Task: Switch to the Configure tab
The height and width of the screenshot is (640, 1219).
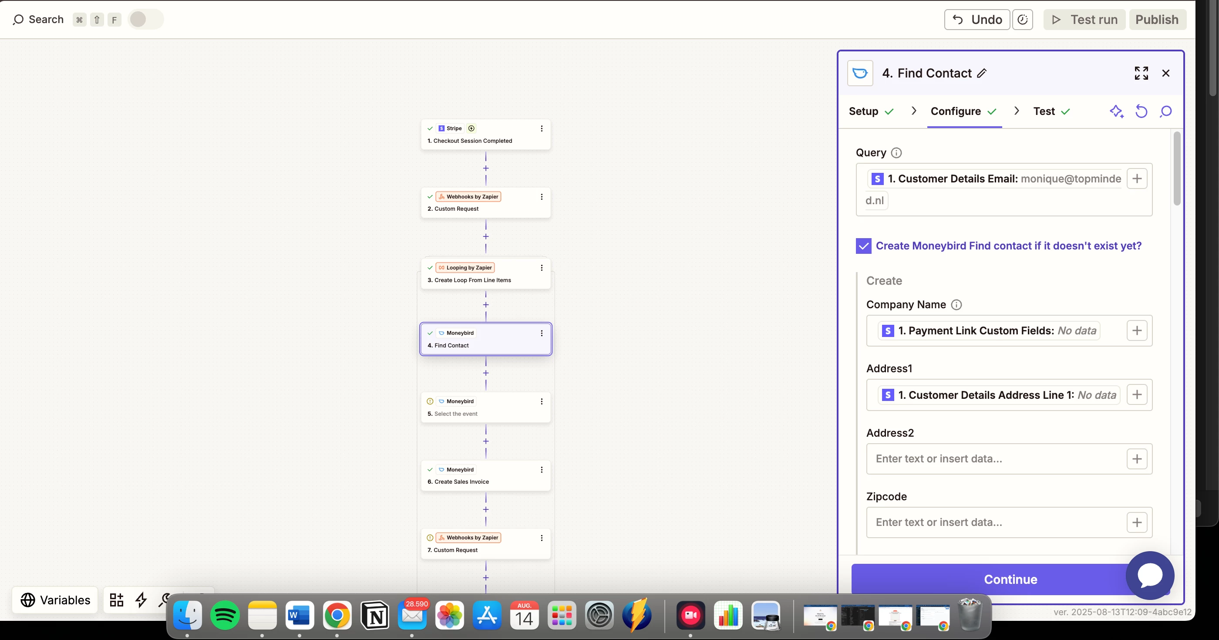Action: (x=964, y=111)
